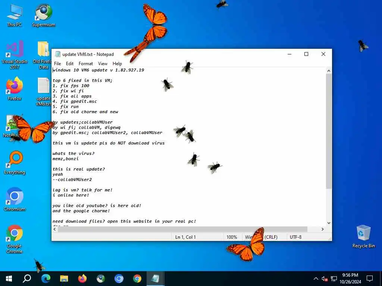
Task: Click status bar zoom "100%"
Action: pos(232,237)
